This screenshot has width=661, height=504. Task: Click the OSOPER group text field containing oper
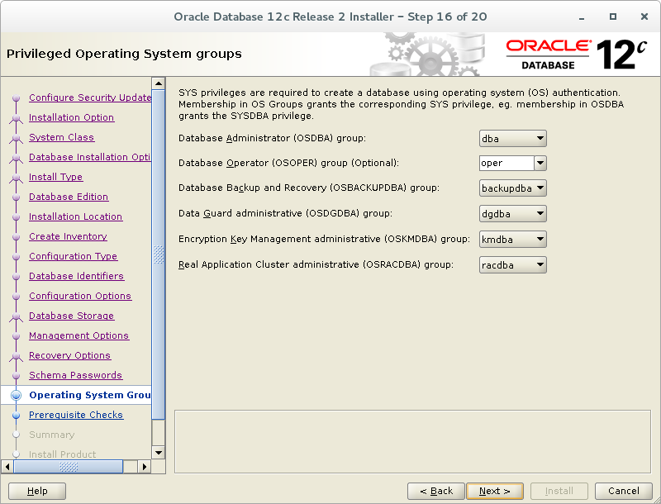(506, 163)
